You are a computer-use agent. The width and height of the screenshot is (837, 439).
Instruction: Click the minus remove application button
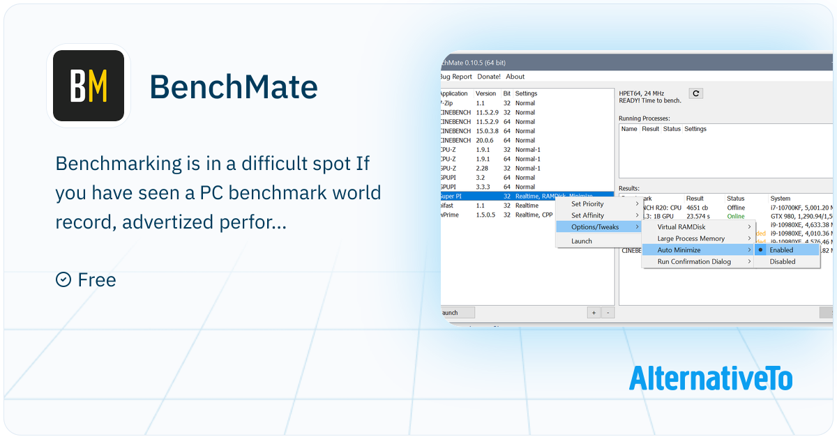pos(608,313)
